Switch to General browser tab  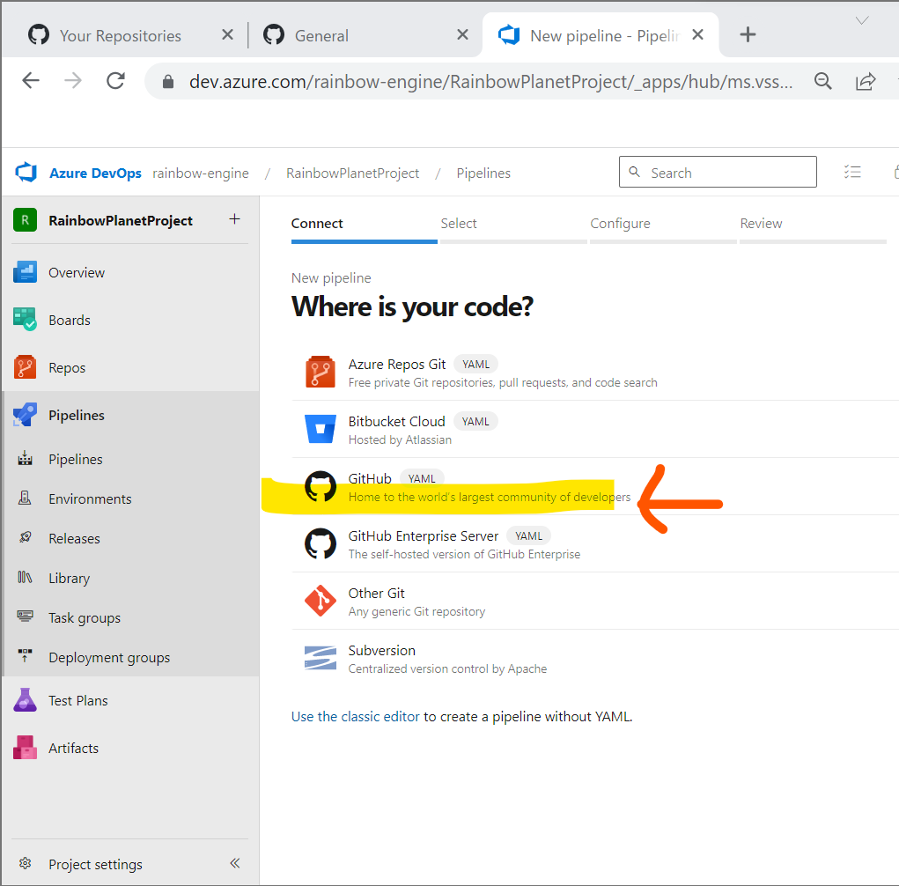(321, 35)
